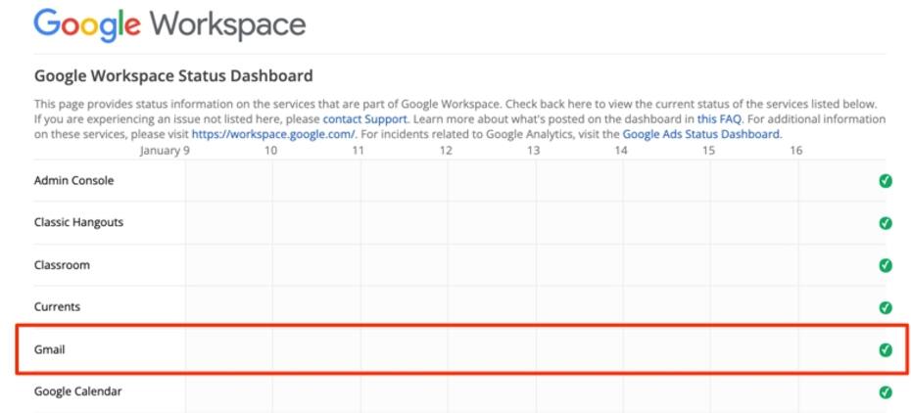Select the Admin Console row label
Image resolution: width=911 pixels, height=413 pixels.
pyautogui.click(x=73, y=180)
